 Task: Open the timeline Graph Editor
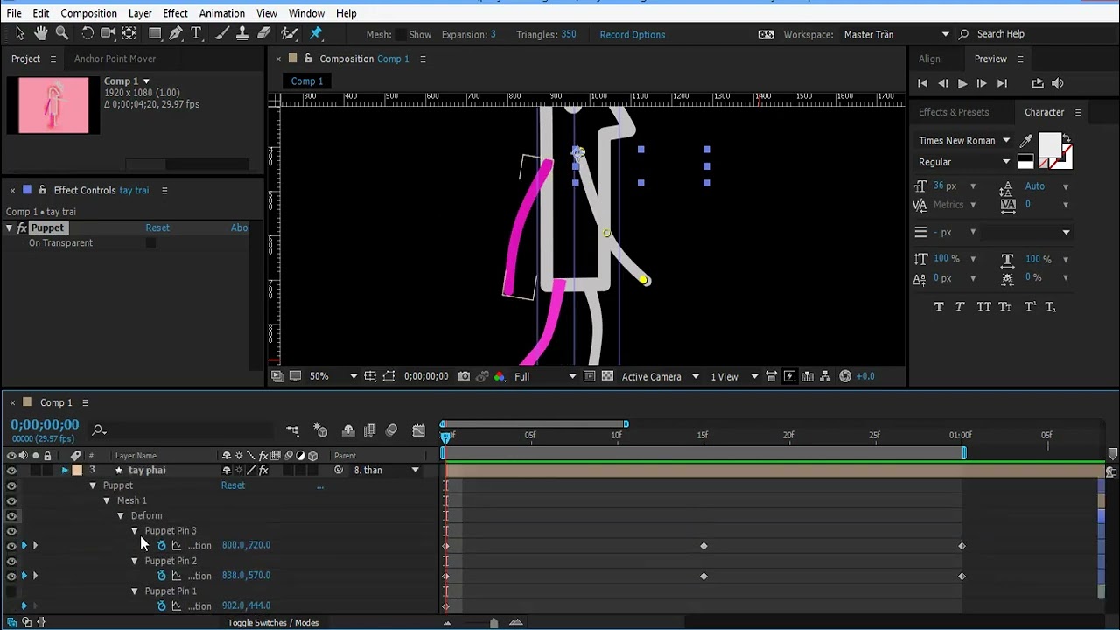[x=418, y=430]
